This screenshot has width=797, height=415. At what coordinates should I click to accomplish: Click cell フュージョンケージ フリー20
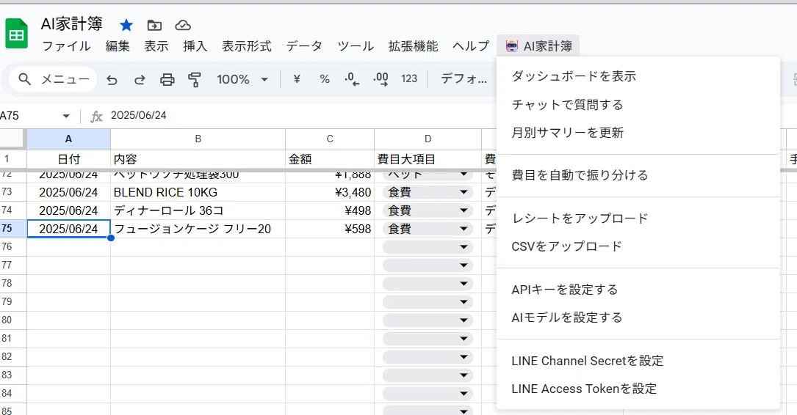point(198,229)
